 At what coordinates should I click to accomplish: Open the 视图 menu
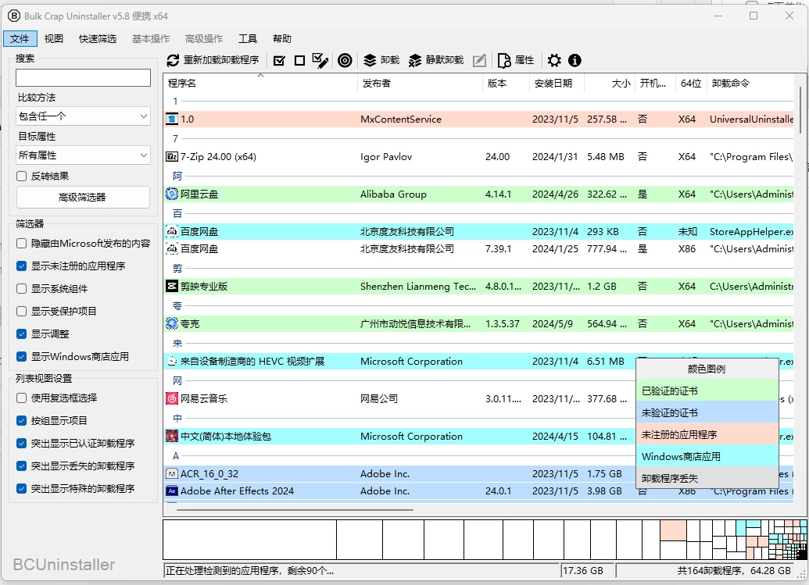(54, 39)
